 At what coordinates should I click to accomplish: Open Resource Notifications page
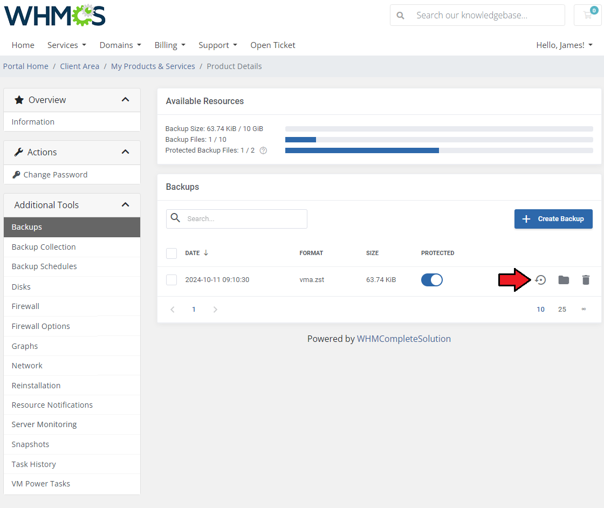(x=72, y=405)
